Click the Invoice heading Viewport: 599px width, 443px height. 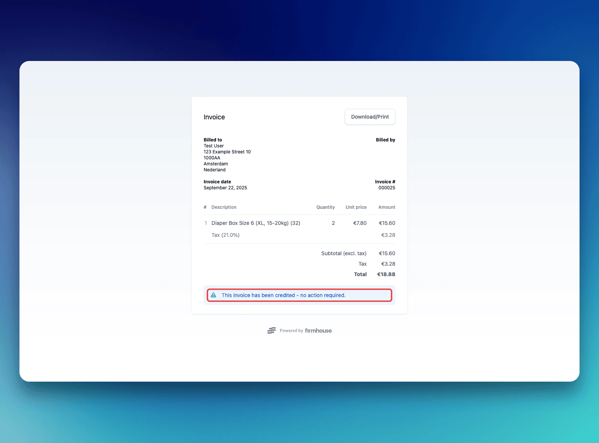coord(214,117)
